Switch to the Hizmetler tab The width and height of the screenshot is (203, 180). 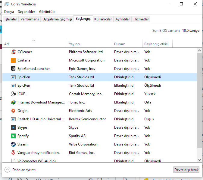[x=141, y=19]
